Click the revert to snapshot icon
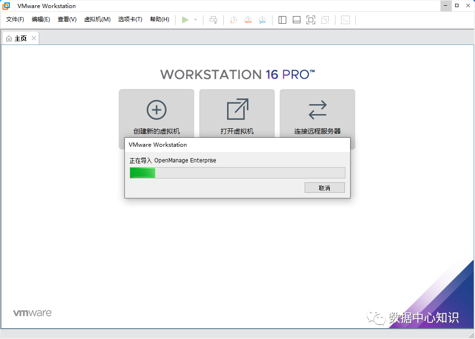Screen dimensions: 475x339 coord(248,20)
